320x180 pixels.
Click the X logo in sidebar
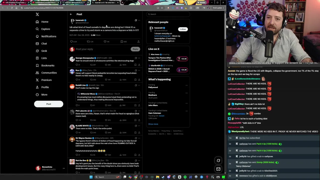(x=37, y=14)
